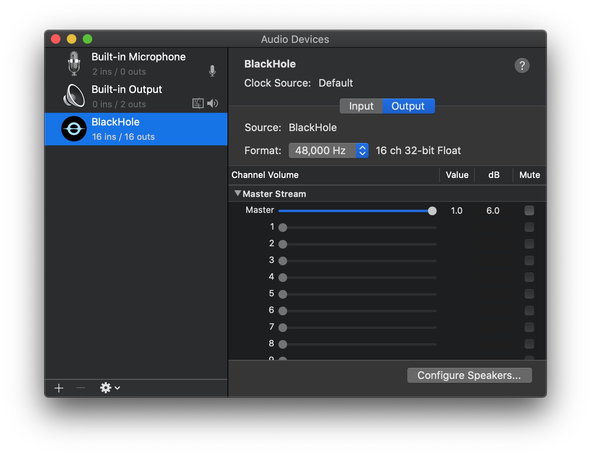Zoom window with the green button
The height and width of the screenshot is (456, 591).
pyautogui.click(x=87, y=39)
